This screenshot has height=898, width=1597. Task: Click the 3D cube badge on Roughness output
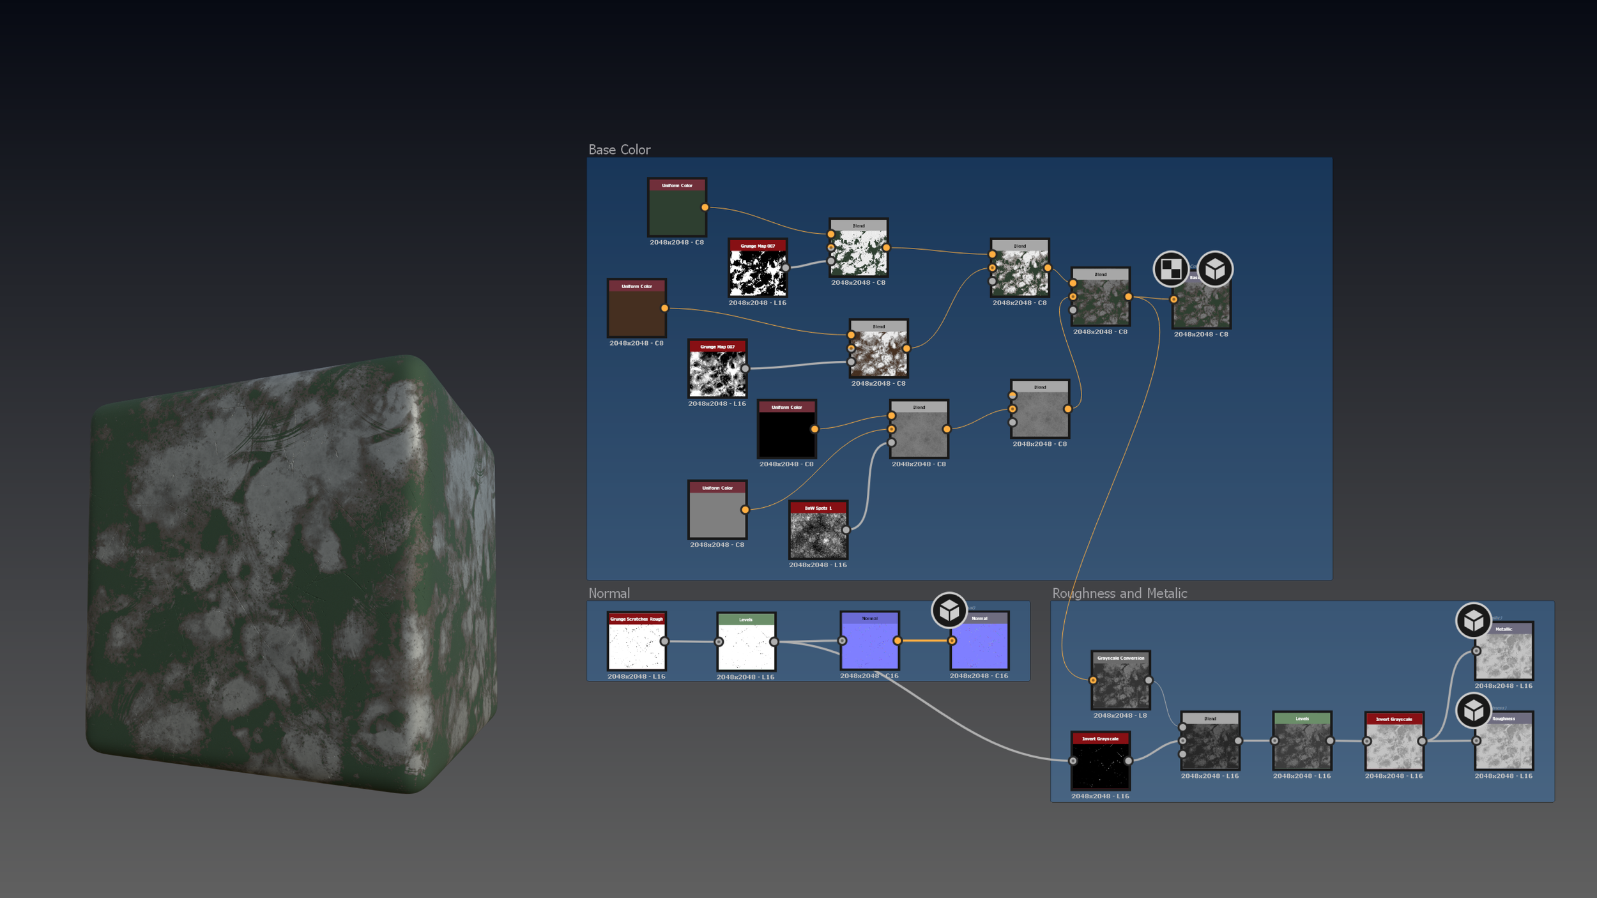1473,710
